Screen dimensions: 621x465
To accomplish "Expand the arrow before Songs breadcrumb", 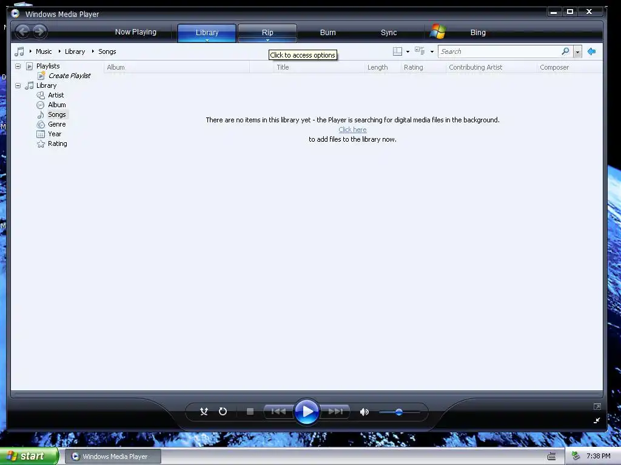I will click(x=93, y=51).
